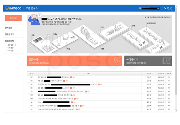Log out with the power icon

[171, 8]
